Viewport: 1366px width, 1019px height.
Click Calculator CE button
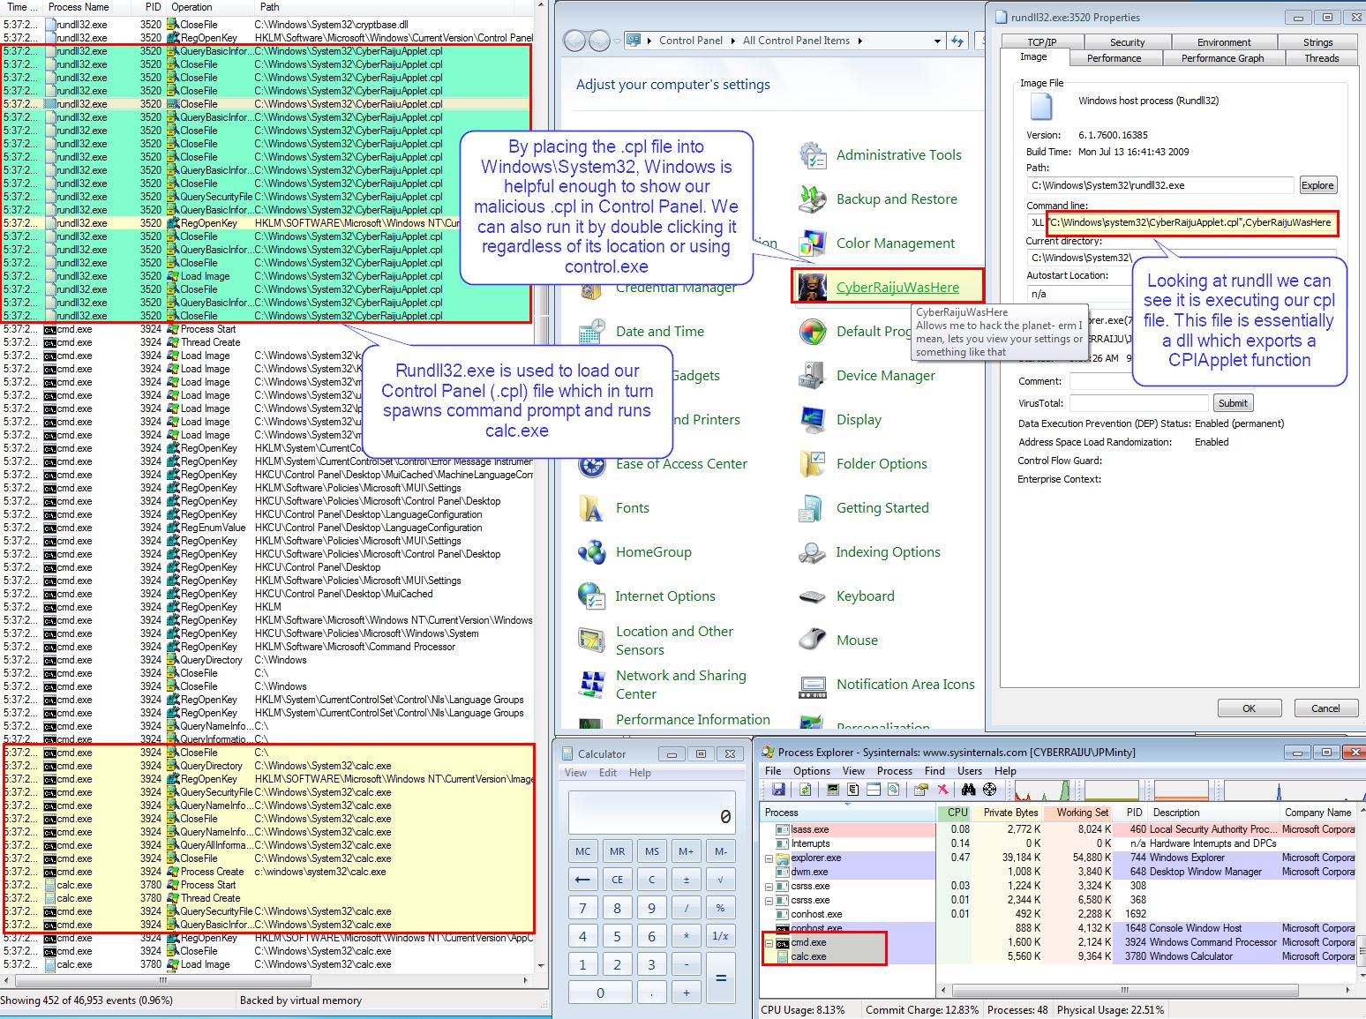click(617, 880)
